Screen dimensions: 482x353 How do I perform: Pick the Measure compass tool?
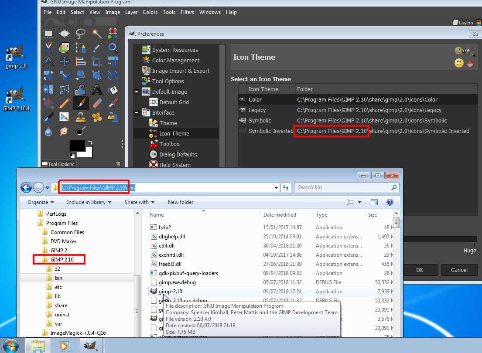tap(48, 61)
